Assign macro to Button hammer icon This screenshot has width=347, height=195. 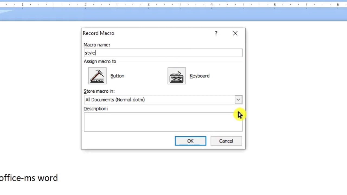pyautogui.click(x=97, y=76)
